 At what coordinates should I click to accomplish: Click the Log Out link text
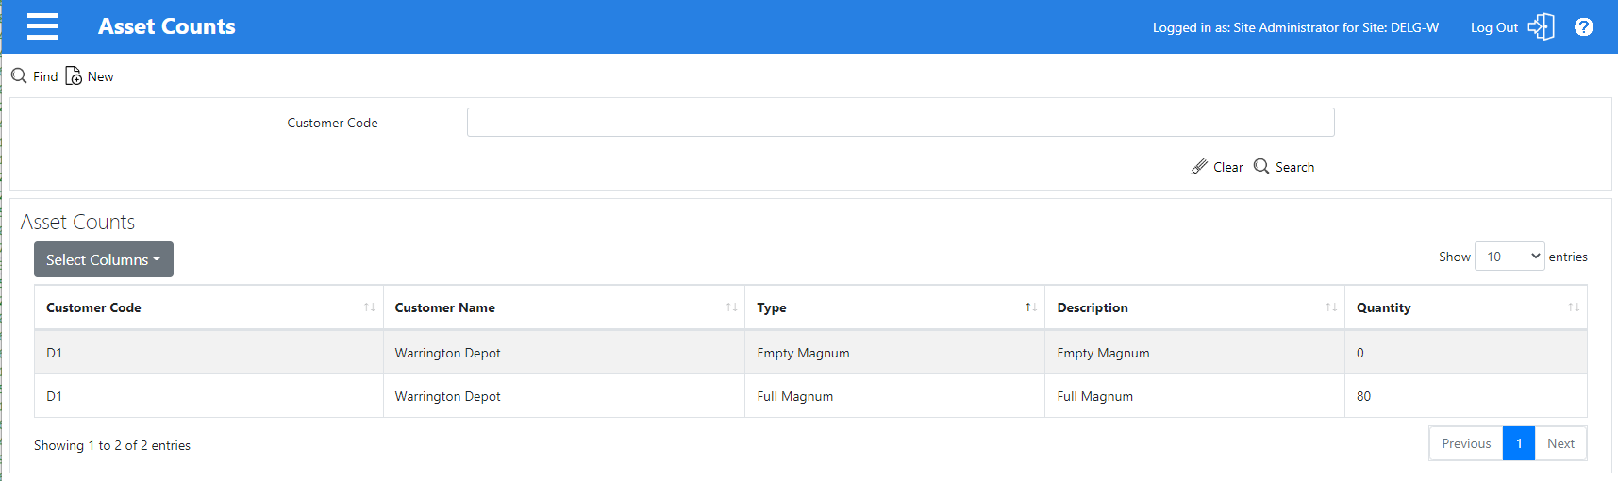(1494, 28)
